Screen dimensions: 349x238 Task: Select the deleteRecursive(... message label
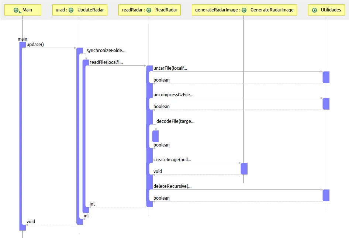click(x=173, y=186)
